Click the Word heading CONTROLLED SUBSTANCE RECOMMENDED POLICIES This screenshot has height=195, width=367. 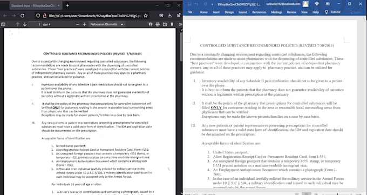[x=267, y=45]
